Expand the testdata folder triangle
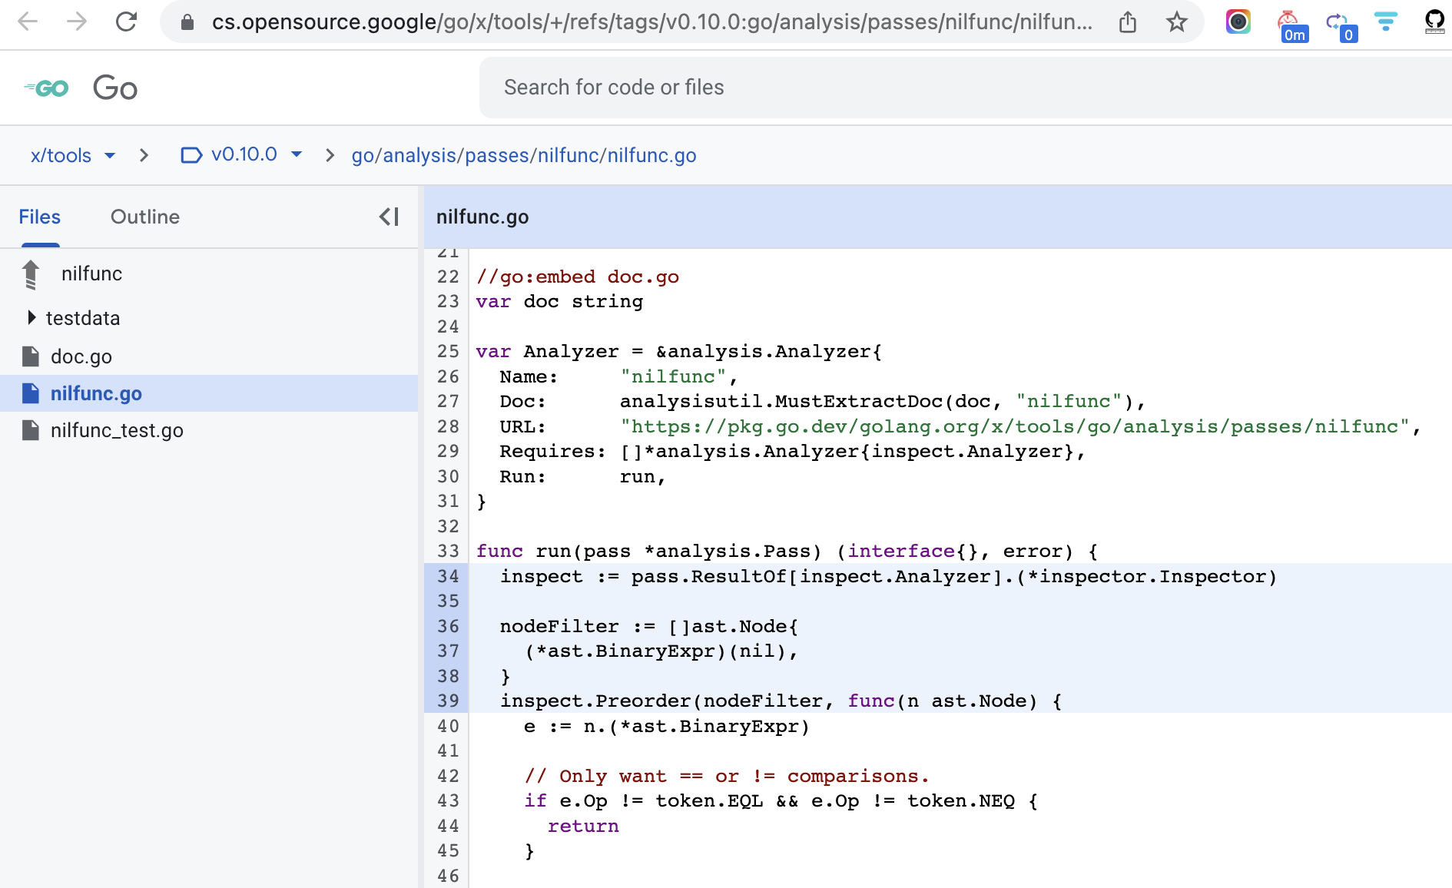 coord(31,317)
